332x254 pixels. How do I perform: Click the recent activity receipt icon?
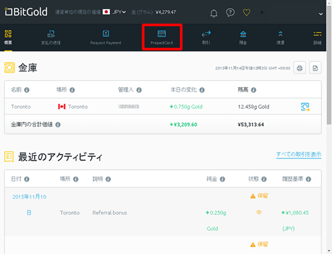(9, 157)
